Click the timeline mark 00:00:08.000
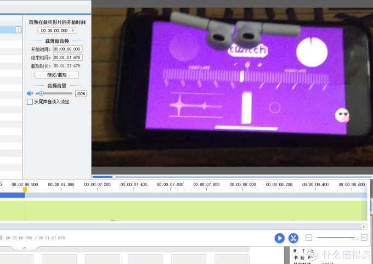 tap(242, 184)
